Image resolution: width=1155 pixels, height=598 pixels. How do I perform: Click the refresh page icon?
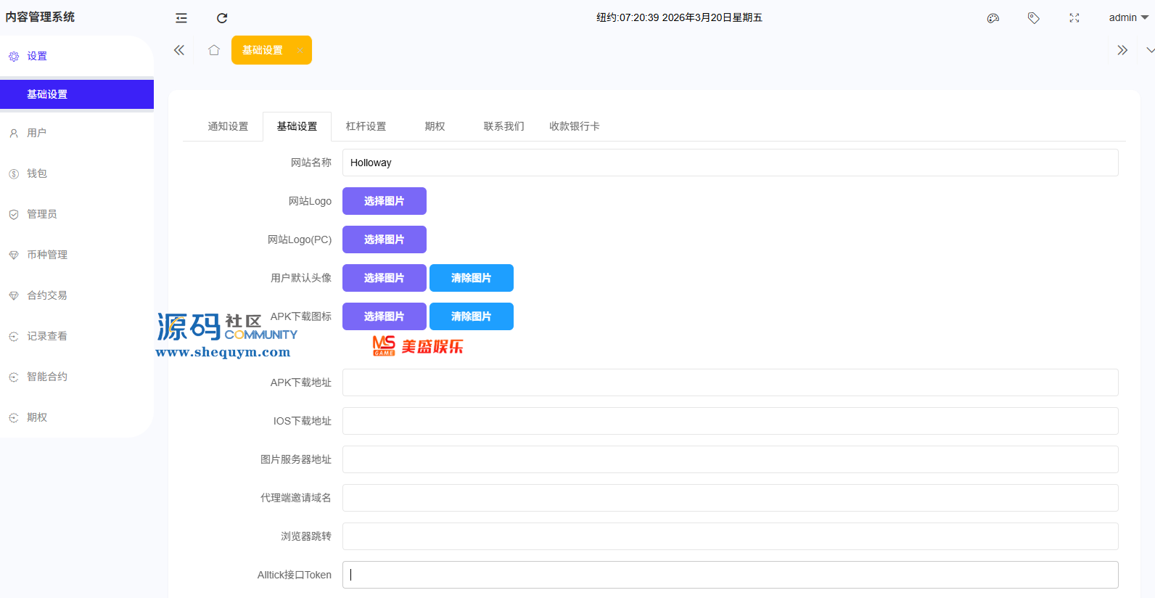(x=222, y=18)
